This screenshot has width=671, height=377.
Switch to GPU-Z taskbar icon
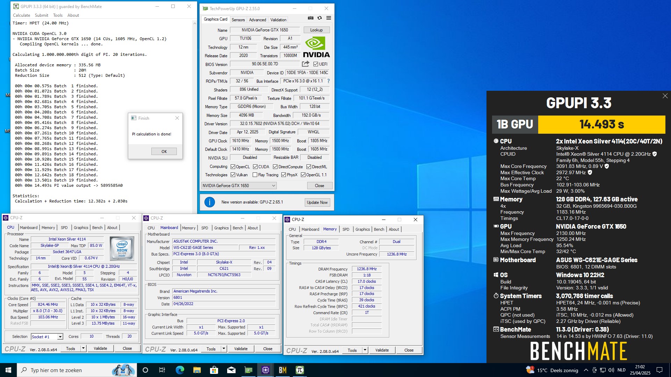click(248, 370)
